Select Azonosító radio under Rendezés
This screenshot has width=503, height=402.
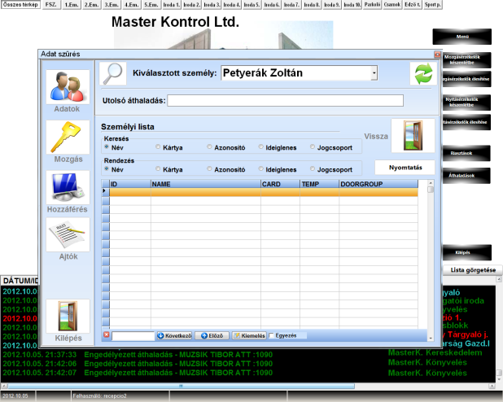209,168
